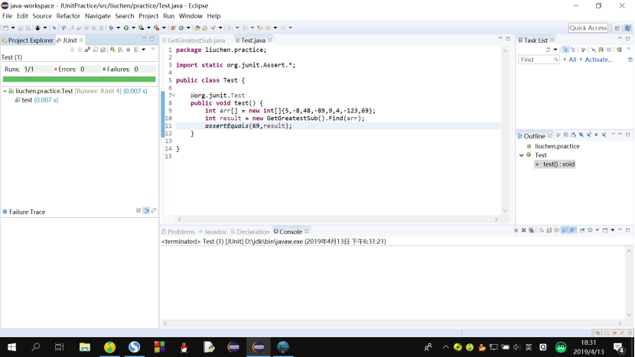Screen dimensions: 635x357
Task: Collapse the test method fold marker at line 7
Action: (x=174, y=96)
